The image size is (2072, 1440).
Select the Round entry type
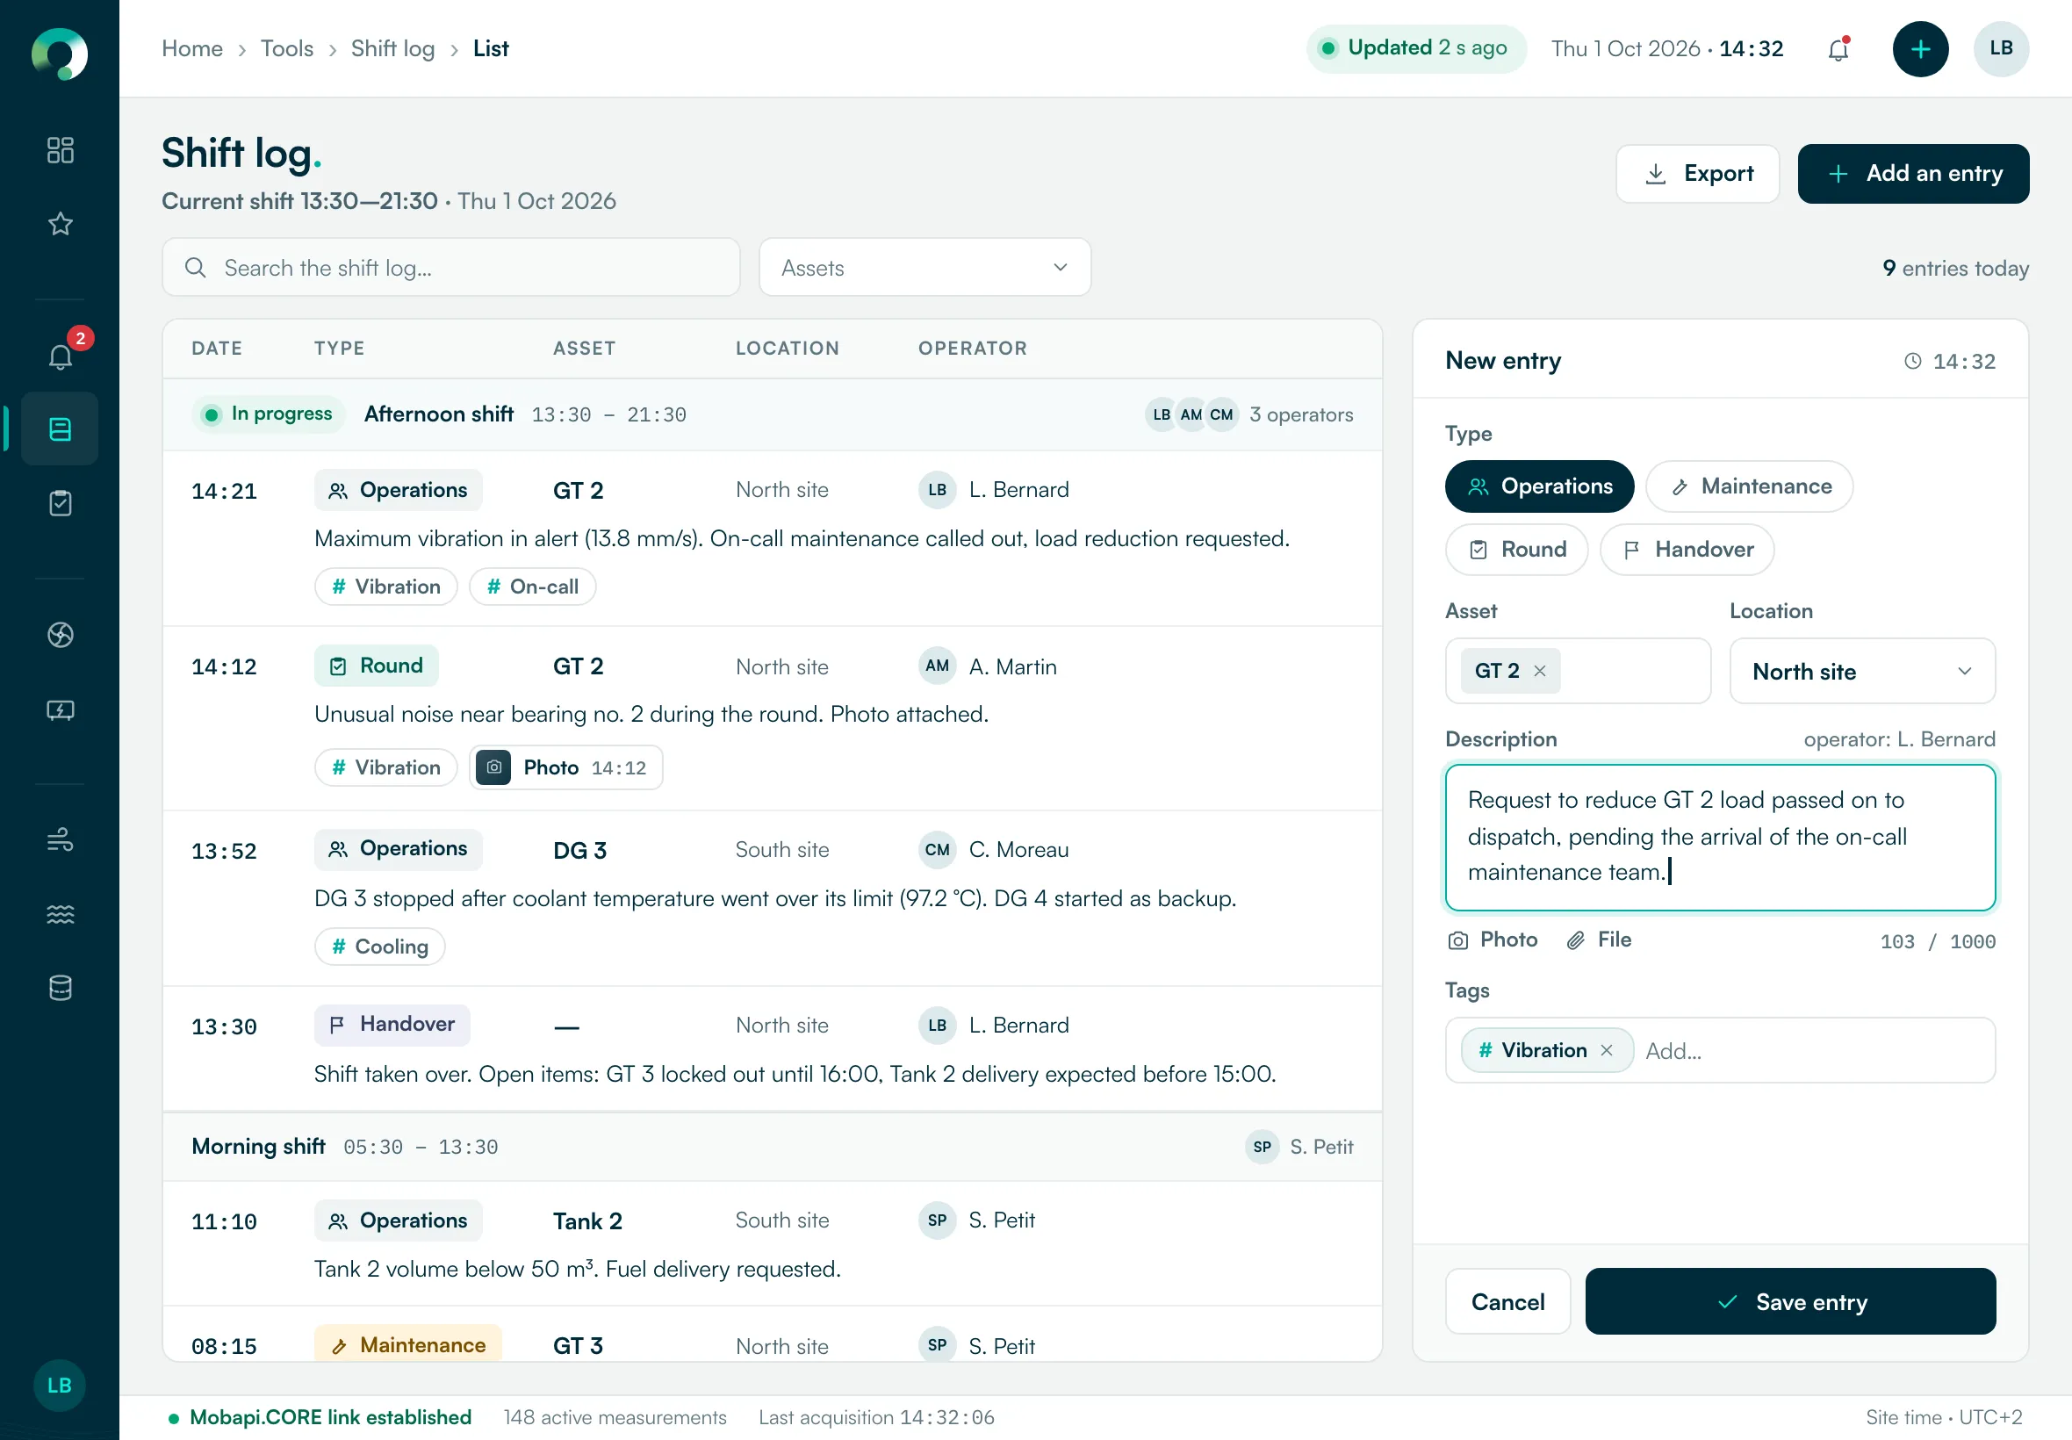point(1516,550)
